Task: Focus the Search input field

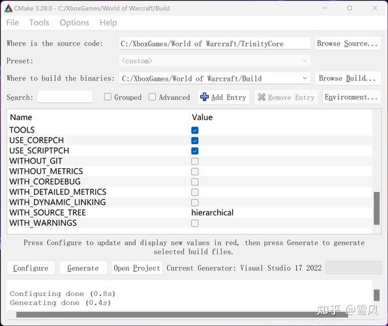Action: (x=65, y=97)
